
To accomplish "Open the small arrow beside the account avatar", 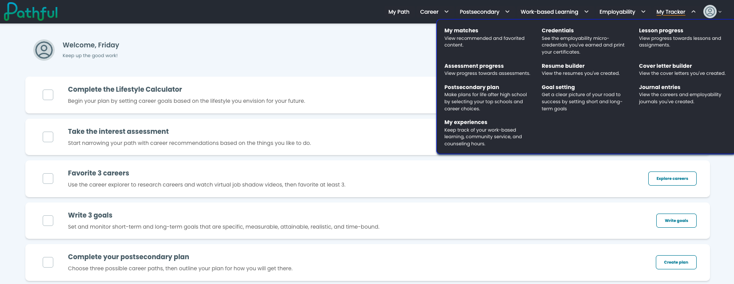I will (720, 12).
